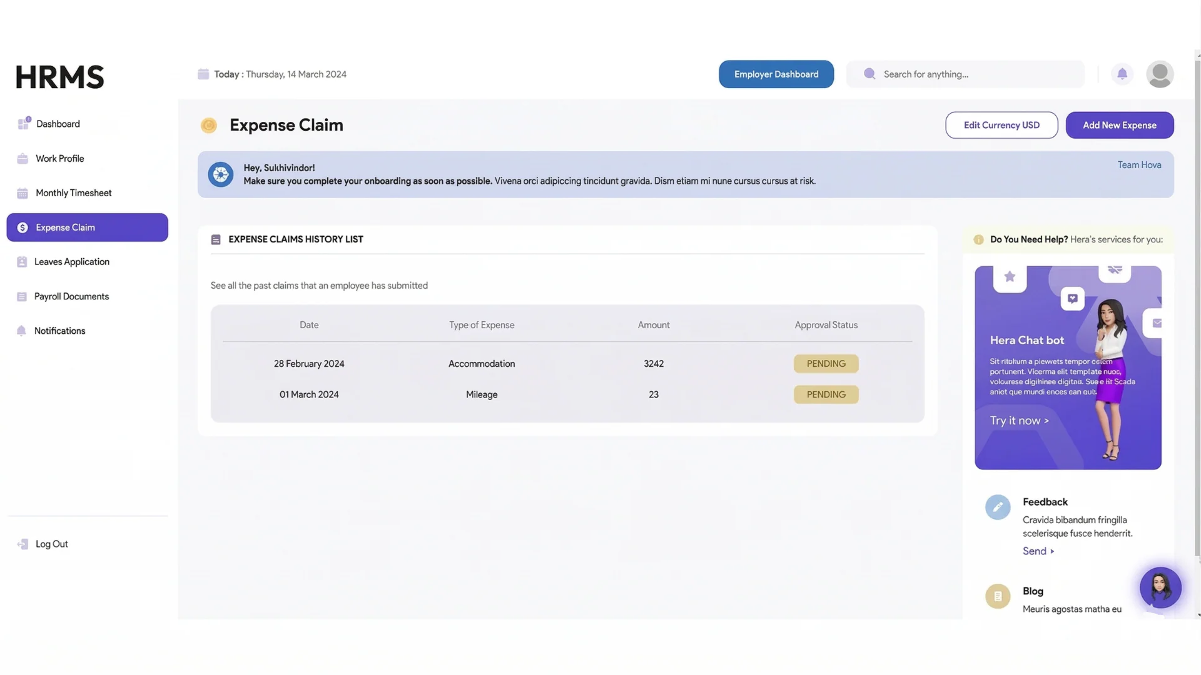Click the help info icon
The image size is (1201, 675).
(x=978, y=239)
